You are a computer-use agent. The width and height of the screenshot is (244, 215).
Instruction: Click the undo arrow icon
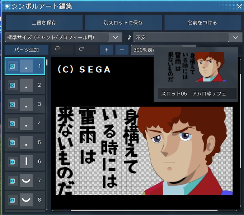[57, 49]
